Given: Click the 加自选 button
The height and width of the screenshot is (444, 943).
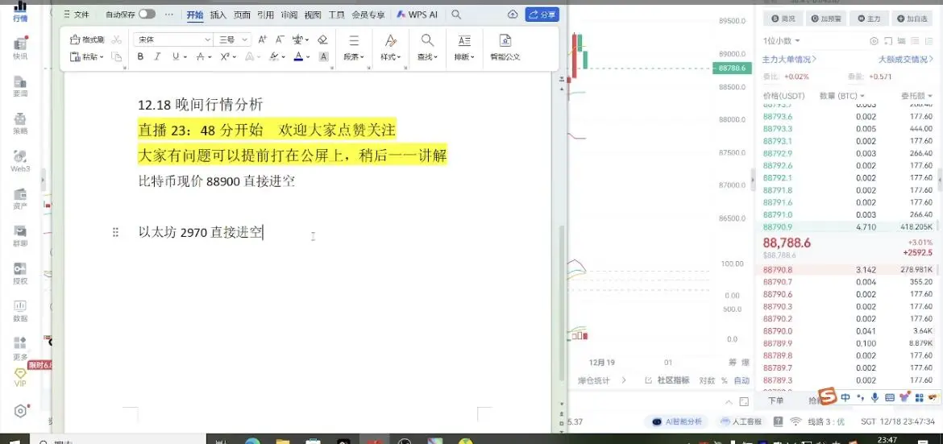Looking at the screenshot, I should (913, 19).
